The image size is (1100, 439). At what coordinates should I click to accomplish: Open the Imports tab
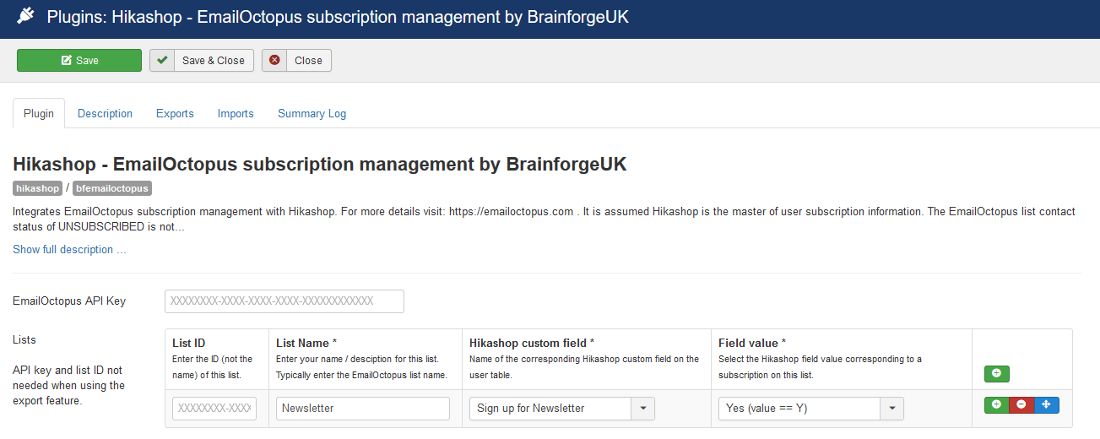point(236,113)
